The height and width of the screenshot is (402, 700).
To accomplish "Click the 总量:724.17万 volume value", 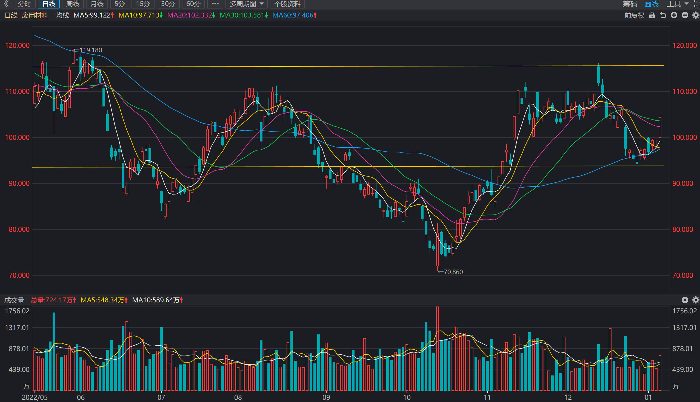I will point(53,300).
